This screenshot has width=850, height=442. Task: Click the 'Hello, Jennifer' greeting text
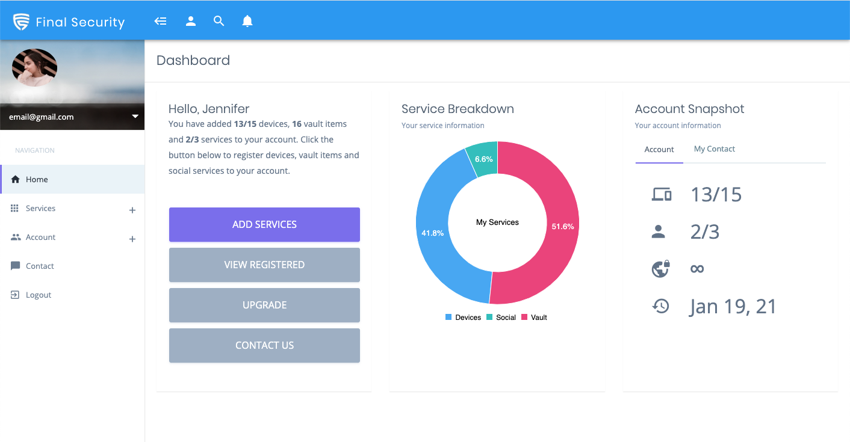click(x=209, y=109)
